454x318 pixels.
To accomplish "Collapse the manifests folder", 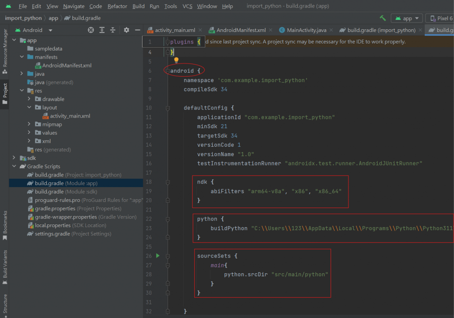I will [x=22, y=57].
